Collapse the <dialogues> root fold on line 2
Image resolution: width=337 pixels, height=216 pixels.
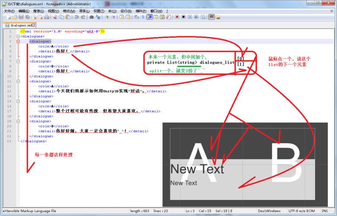tap(18, 36)
